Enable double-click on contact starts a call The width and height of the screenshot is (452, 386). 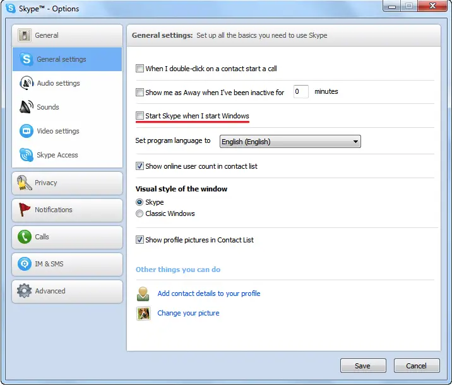pyautogui.click(x=140, y=69)
